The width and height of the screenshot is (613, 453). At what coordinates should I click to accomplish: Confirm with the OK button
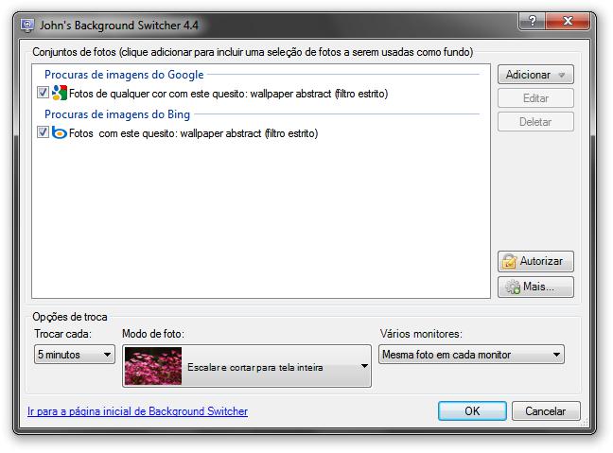472,411
